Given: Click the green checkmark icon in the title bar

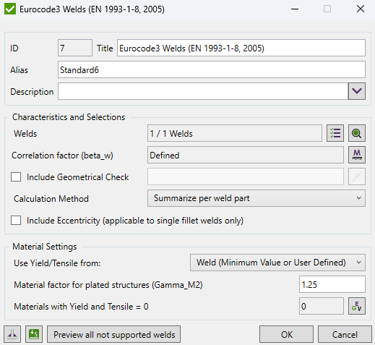Looking at the screenshot, I should click(10, 9).
